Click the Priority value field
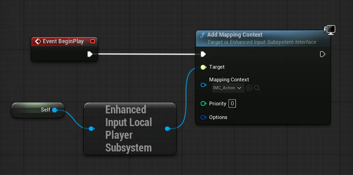 (x=232, y=103)
